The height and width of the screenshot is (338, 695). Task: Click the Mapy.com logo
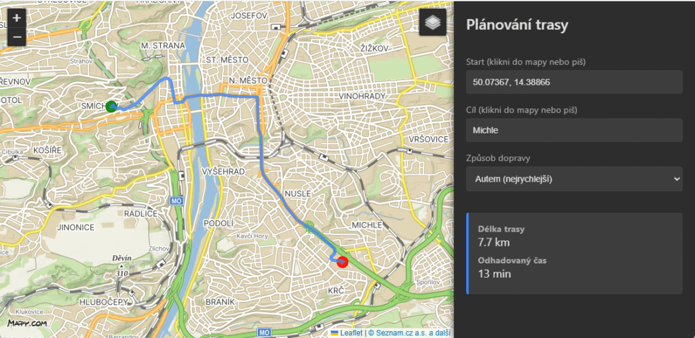click(x=27, y=324)
